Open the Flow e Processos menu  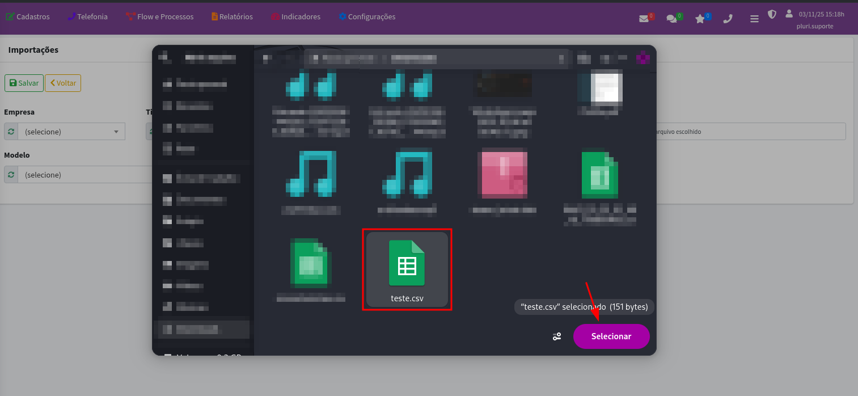pos(159,17)
